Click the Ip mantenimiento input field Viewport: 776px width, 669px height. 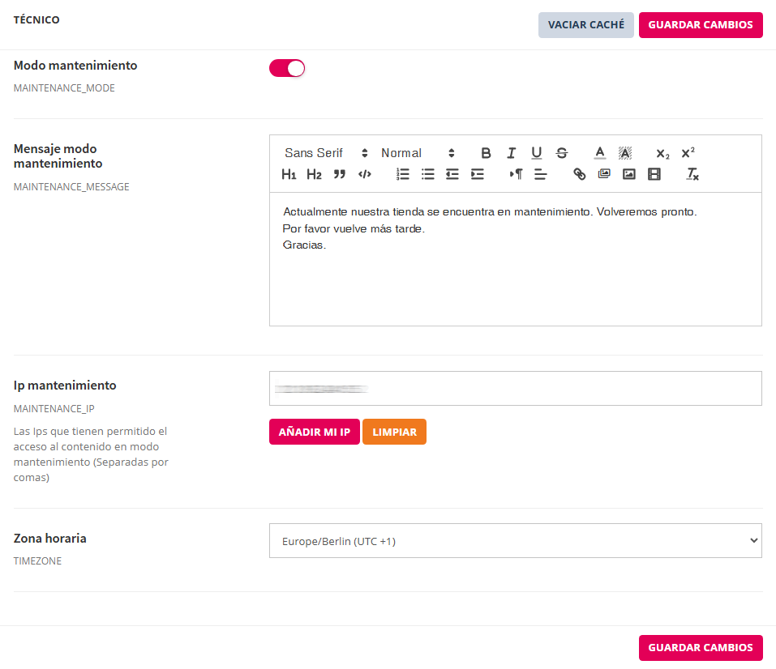tap(515, 389)
